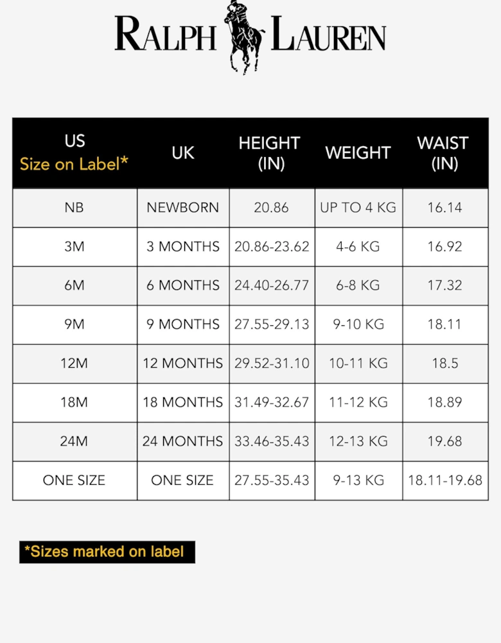This screenshot has width=501, height=643.
Task: Select the 27.55-29.13 height cell
Action: coord(272,325)
